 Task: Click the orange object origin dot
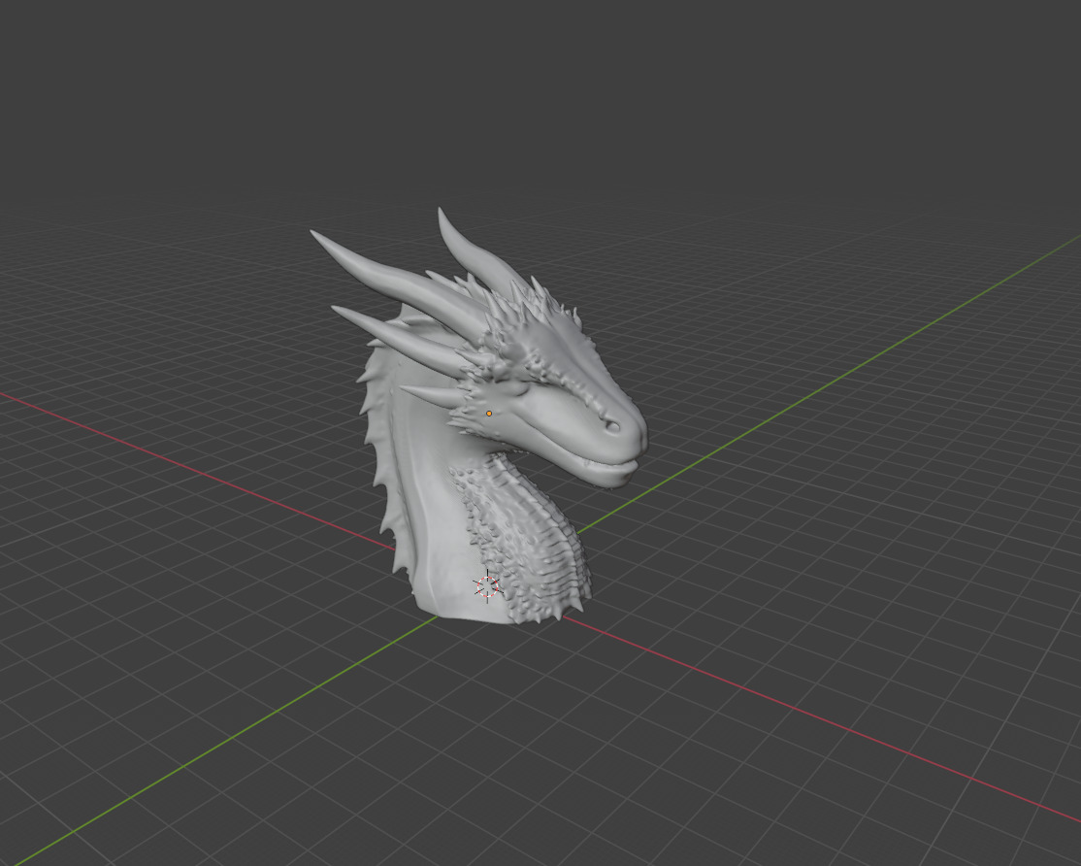tap(489, 414)
